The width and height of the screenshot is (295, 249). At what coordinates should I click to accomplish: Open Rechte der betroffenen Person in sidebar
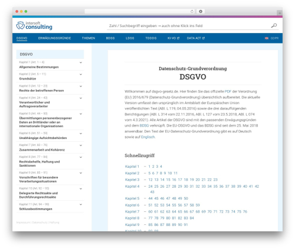(x=41, y=91)
